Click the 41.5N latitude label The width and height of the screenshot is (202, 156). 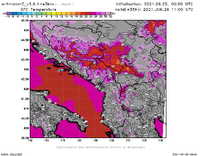(25, 99)
